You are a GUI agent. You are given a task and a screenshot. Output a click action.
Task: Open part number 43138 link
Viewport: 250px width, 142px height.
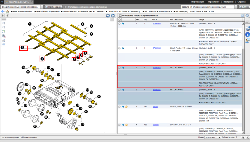point(155,107)
